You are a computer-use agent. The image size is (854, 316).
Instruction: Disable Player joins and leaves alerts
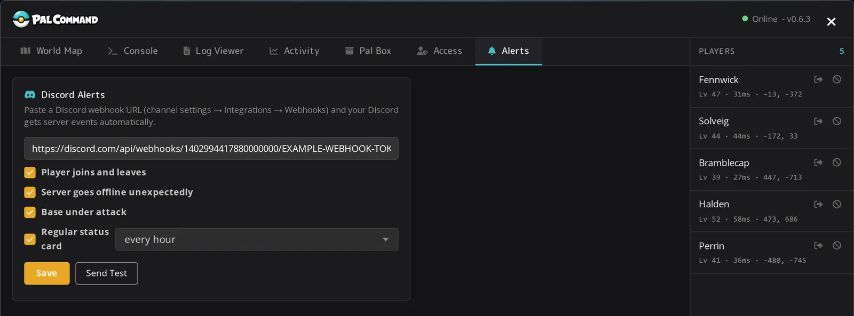pyautogui.click(x=30, y=173)
